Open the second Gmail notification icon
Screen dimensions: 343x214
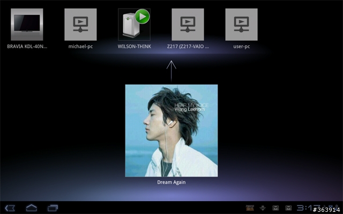pos(288,208)
